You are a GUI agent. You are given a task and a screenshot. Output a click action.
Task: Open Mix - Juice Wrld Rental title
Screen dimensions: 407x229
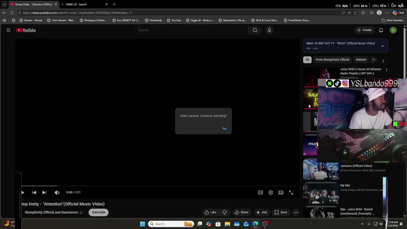[357, 212]
